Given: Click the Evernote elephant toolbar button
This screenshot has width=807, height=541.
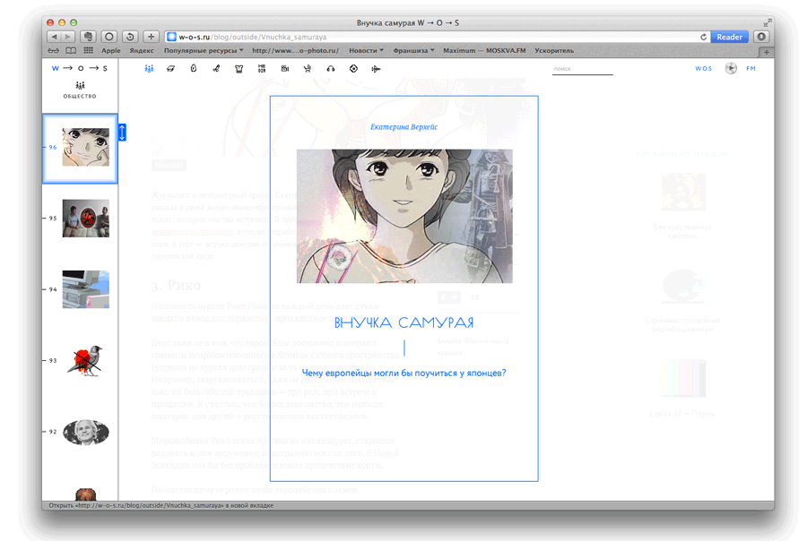Looking at the screenshot, I should pos(89,37).
